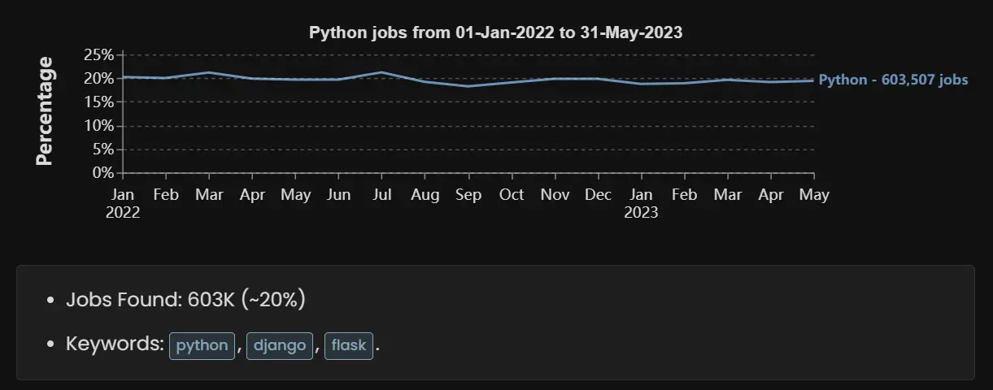
Task: Click the 10% gridline label
Action: point(98,126)
